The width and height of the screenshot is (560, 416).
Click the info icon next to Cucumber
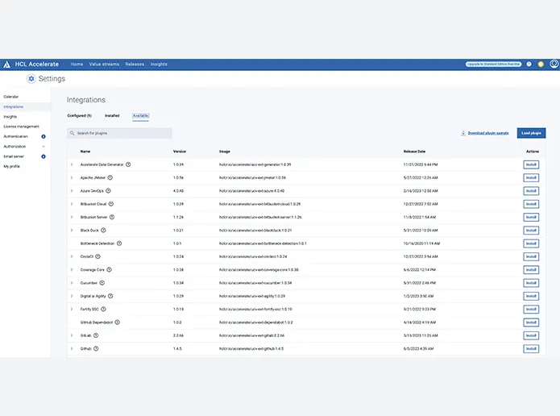click(102, 283)
